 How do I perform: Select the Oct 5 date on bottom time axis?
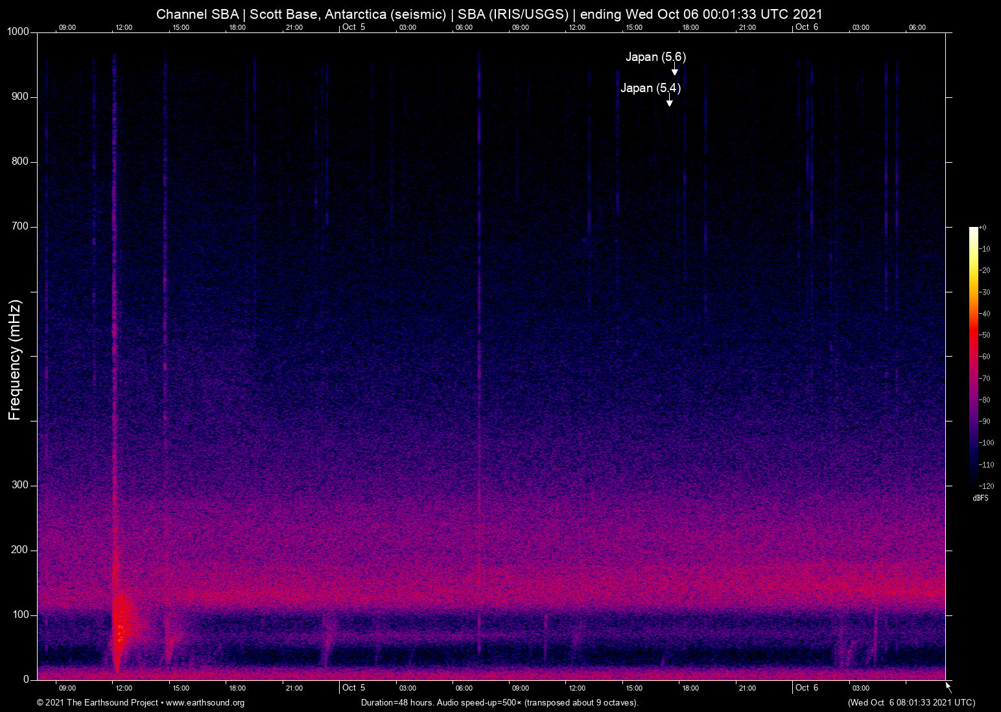(353, 687)
